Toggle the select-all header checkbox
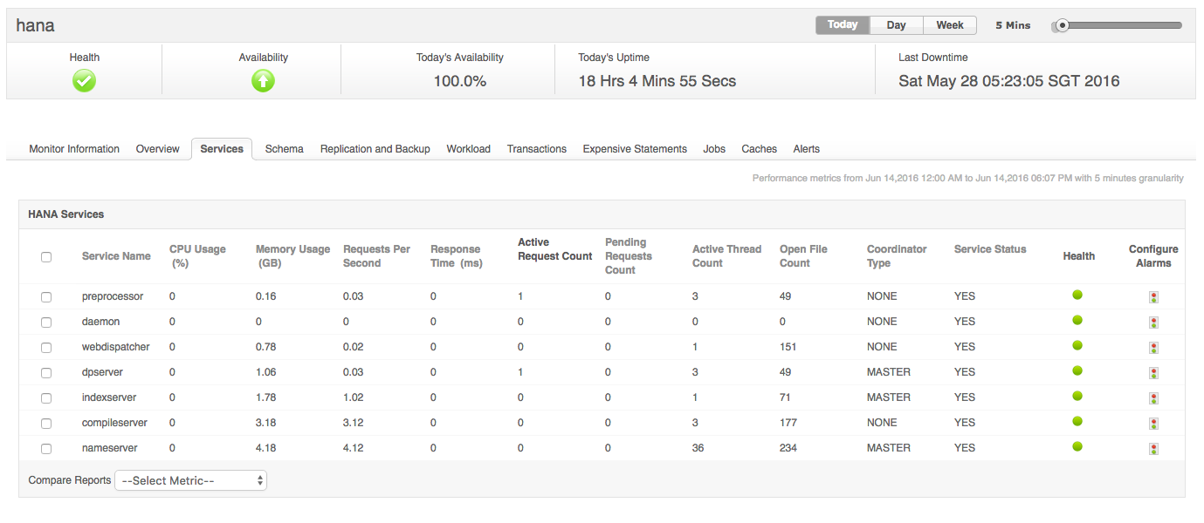 click(46, 257)
